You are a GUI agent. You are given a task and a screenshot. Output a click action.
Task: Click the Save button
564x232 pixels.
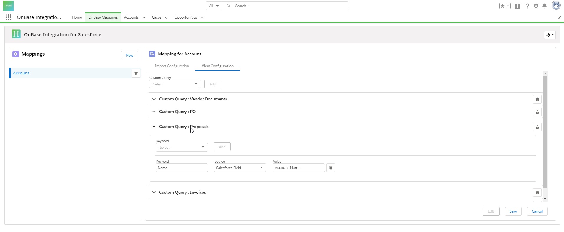513,211
